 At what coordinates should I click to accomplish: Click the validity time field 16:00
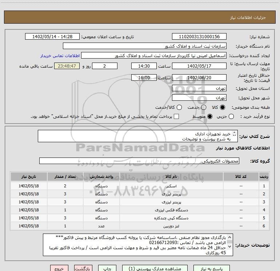(x=144, y=77)
